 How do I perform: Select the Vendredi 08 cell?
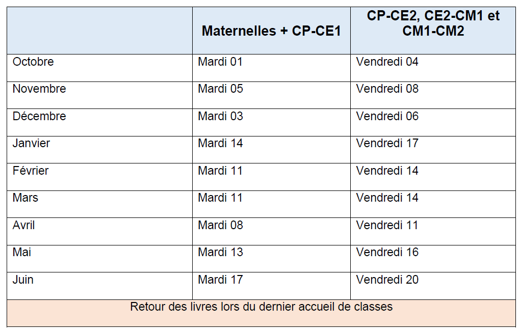(387, 89)
